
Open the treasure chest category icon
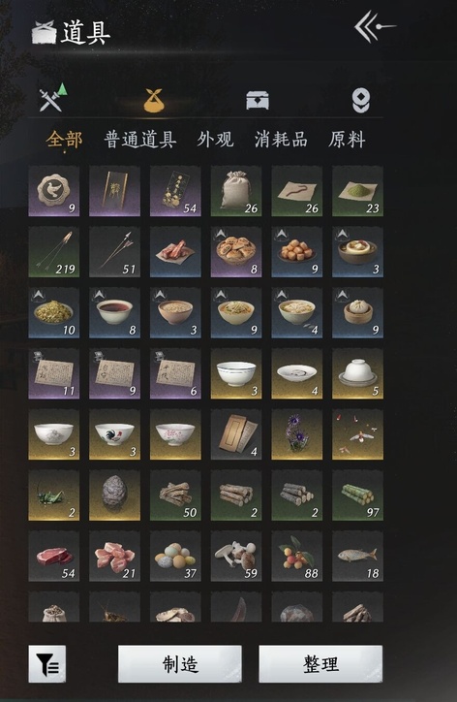pos(258,100)
